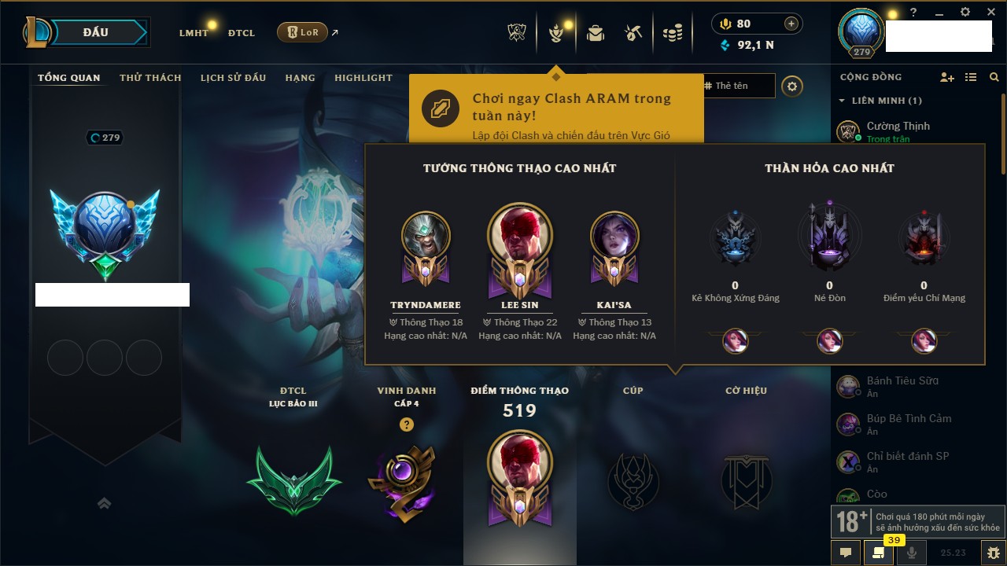Collapse the LIÊN MINH friends group
1007x566 pixels.
pyautogui.click(x=842, y=101)
